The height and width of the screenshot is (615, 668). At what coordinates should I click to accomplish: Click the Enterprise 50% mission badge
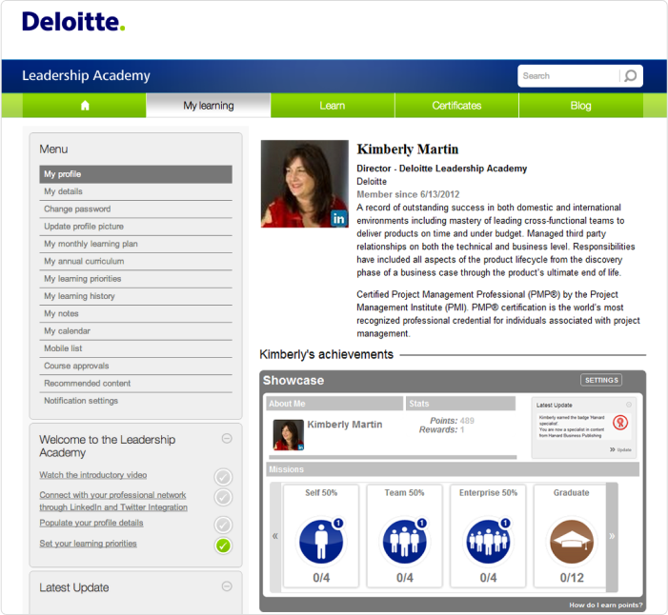tap(488, 542)
